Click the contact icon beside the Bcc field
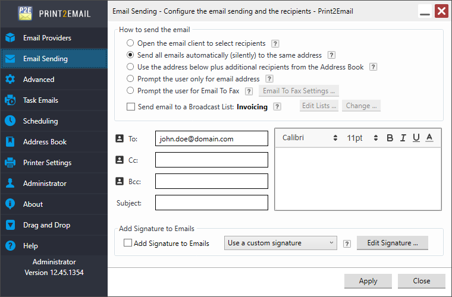This screenshot has height=297, width=452. point(119,181)
